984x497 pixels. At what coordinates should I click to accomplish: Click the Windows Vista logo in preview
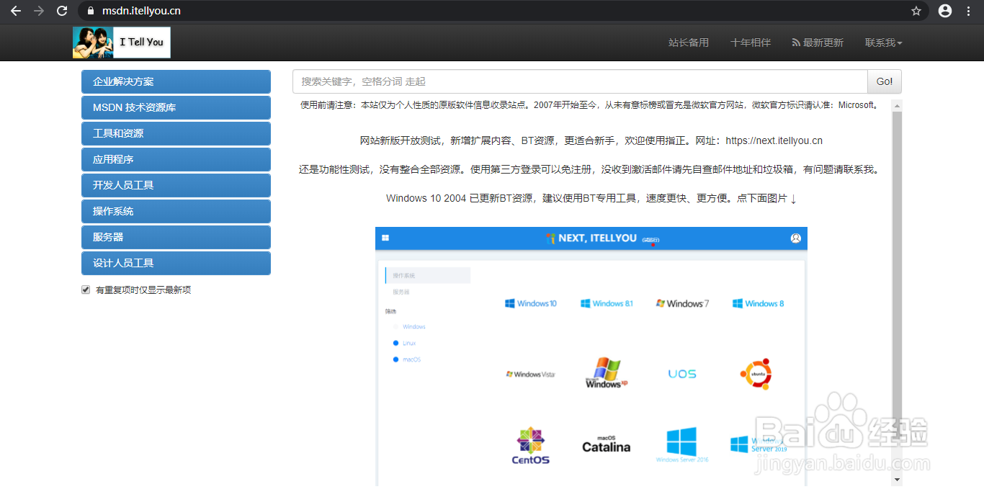531,375
